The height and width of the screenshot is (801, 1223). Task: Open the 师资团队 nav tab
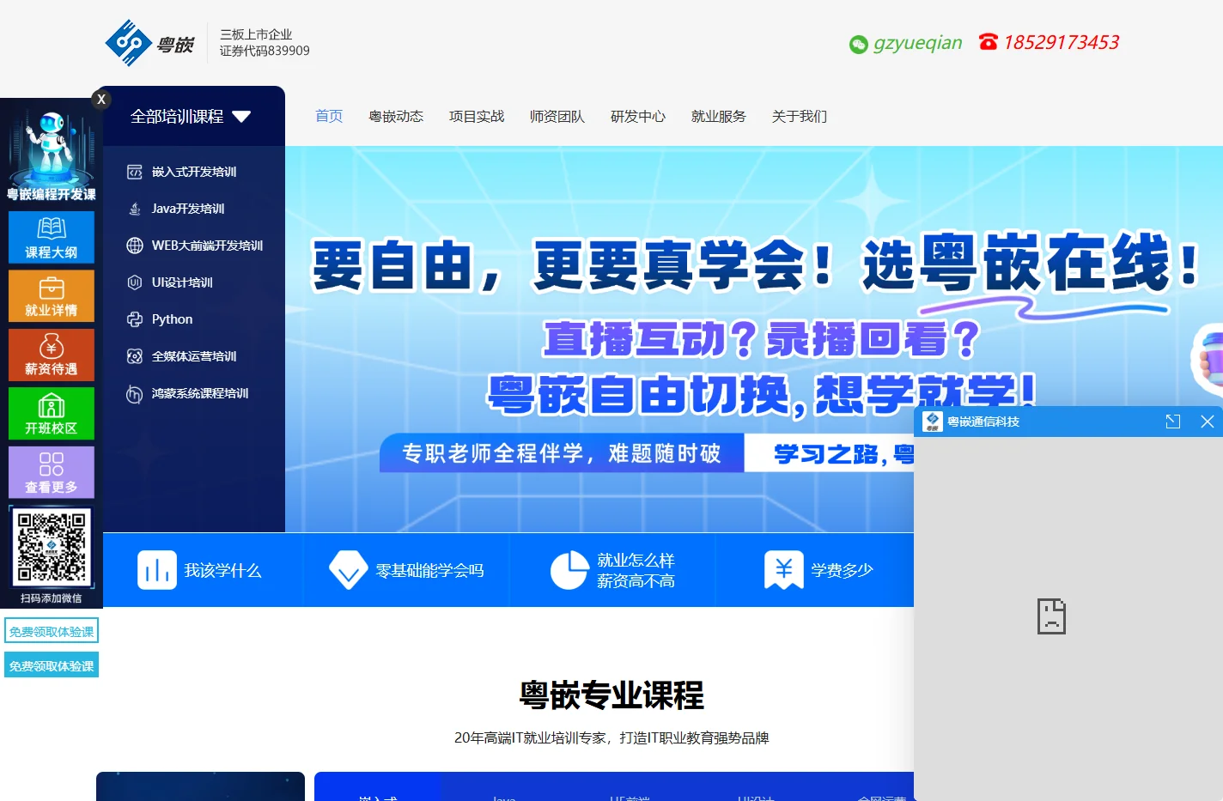[x=557, y=116]
